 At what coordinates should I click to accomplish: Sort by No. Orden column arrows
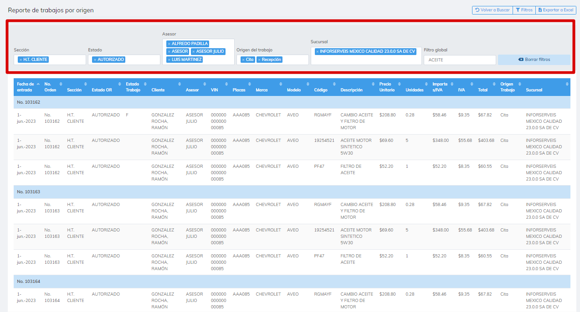pyautogui.click(x=62, y=84)
